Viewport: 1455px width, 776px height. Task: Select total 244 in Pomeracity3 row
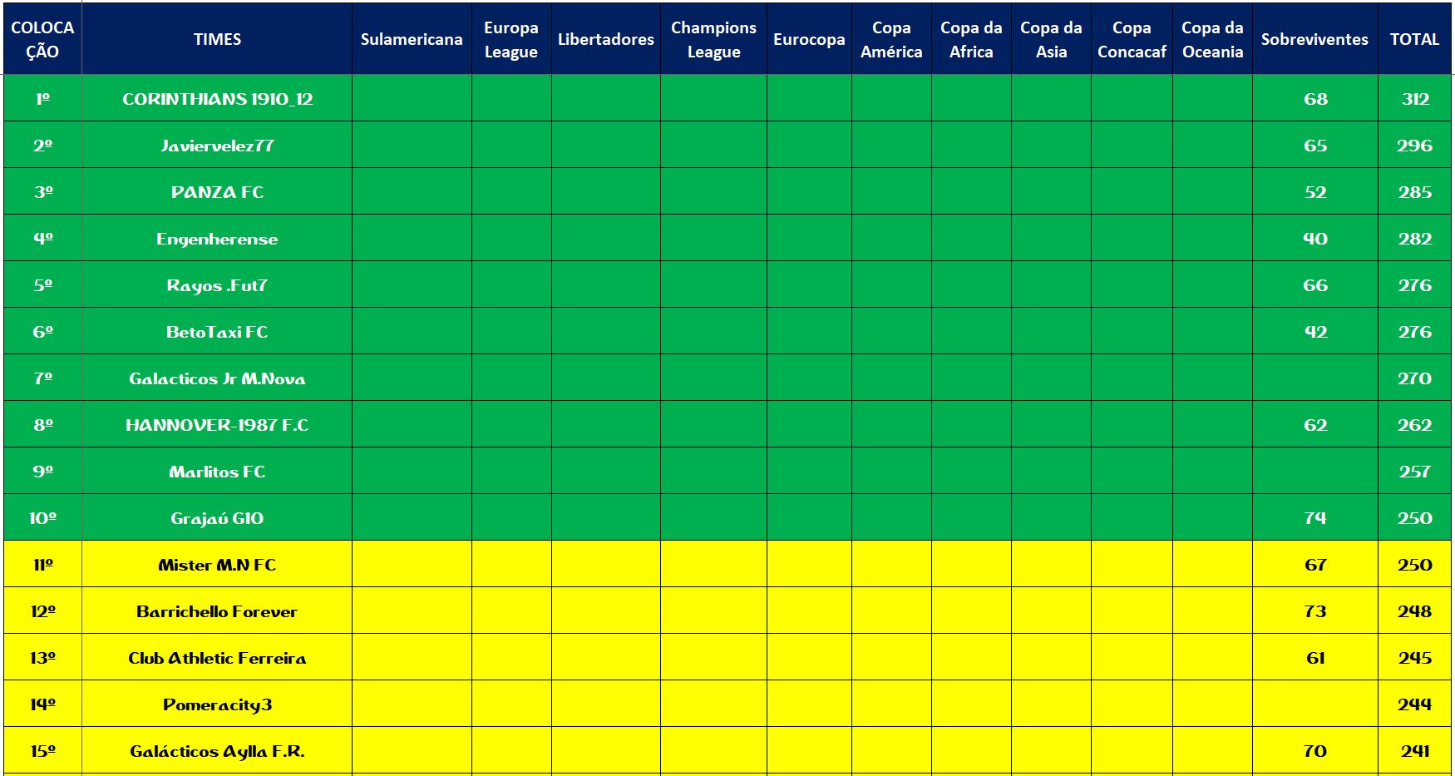pos(1414,704)
